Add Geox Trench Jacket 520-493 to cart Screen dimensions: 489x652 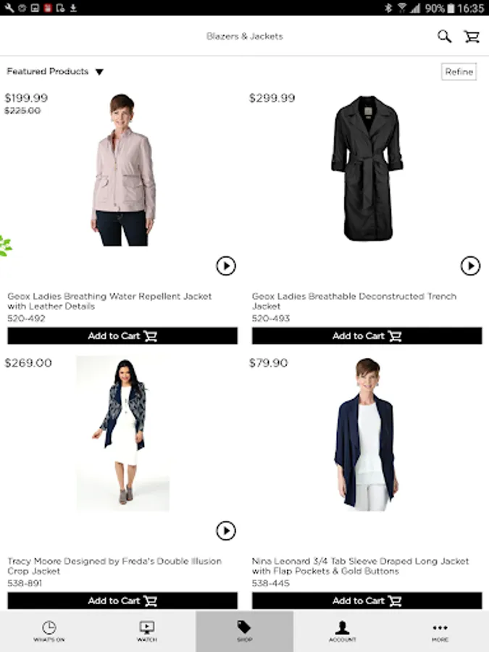(367, 335)
